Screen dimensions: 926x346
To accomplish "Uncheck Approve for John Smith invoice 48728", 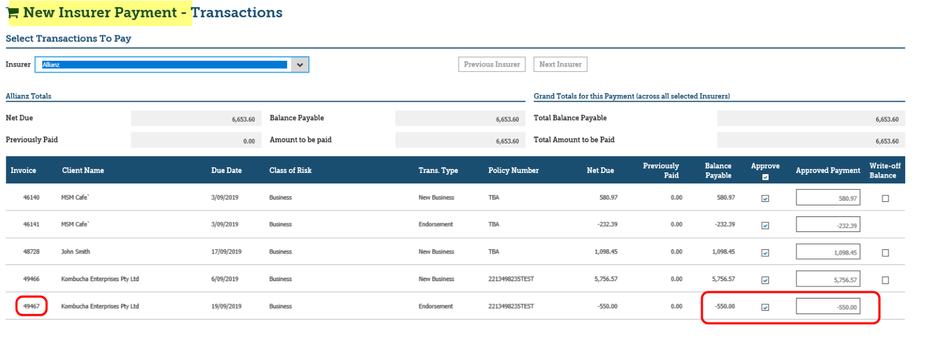I will coord(765,253).
